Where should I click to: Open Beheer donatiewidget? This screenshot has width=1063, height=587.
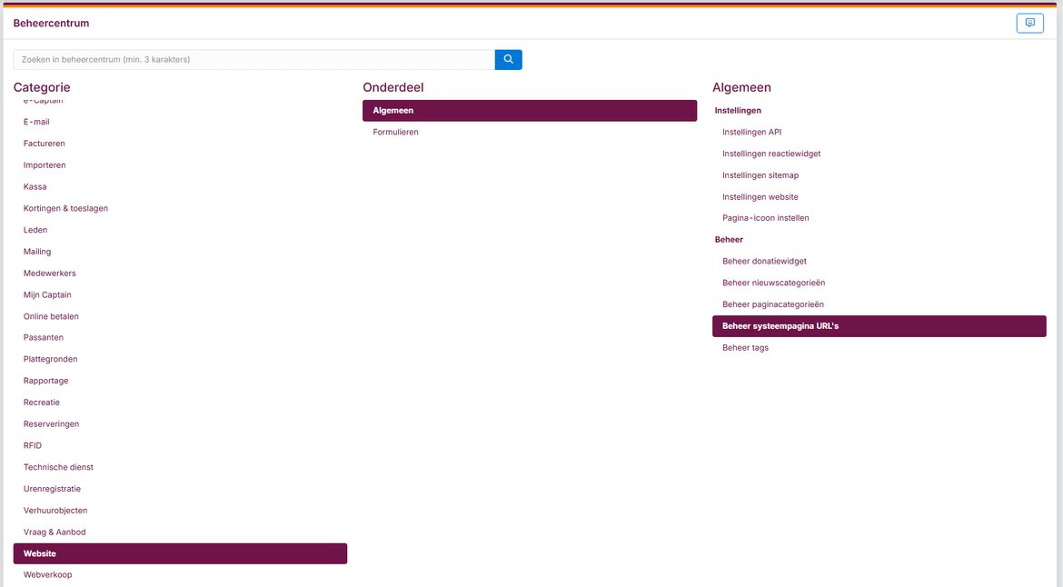(764, 262)
